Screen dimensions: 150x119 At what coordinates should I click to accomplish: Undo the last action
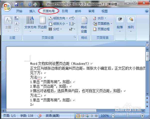point(22,4)
